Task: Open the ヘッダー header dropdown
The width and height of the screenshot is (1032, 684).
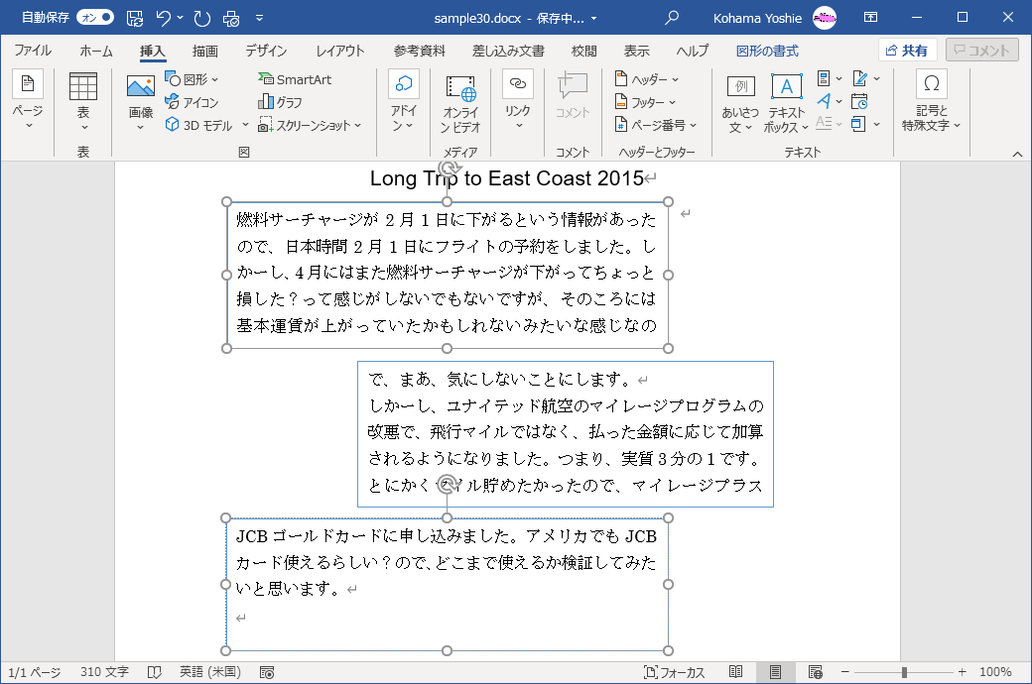Action: click(x=646, y=79)
